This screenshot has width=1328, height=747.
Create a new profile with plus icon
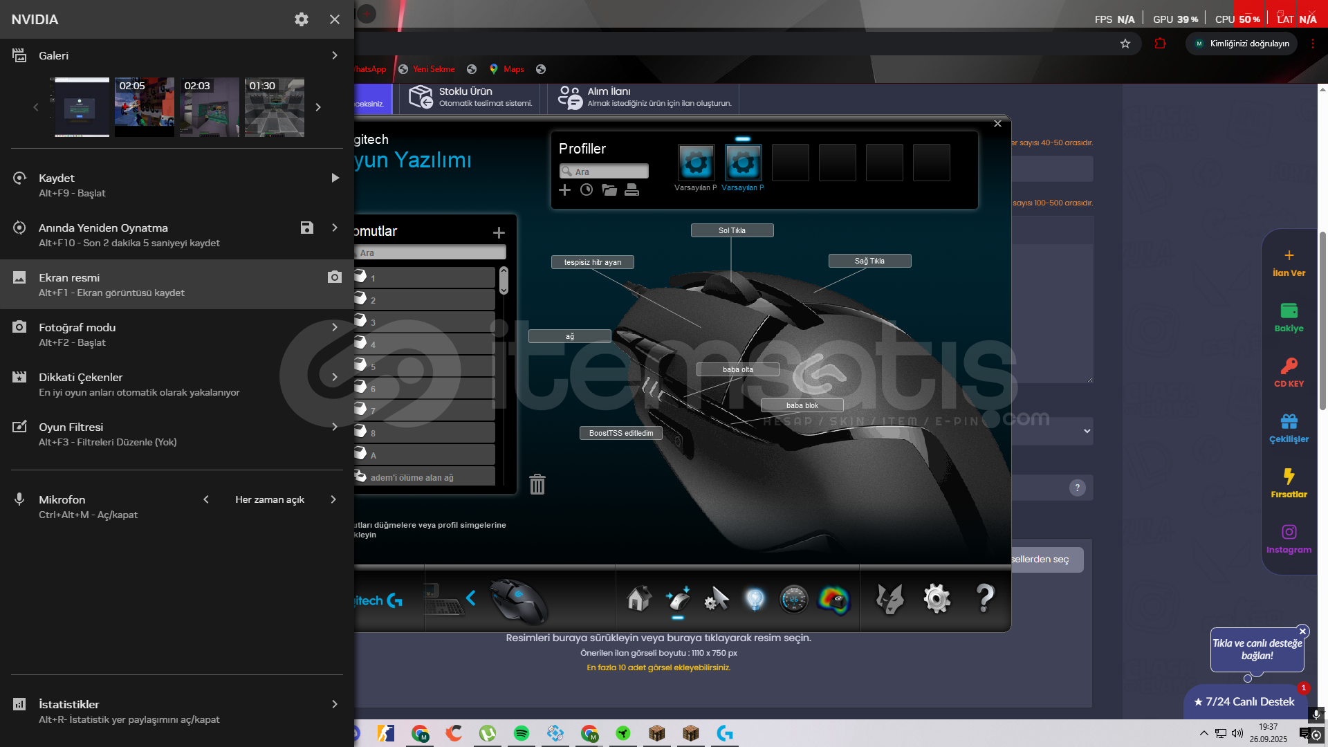tap(565, 190)
